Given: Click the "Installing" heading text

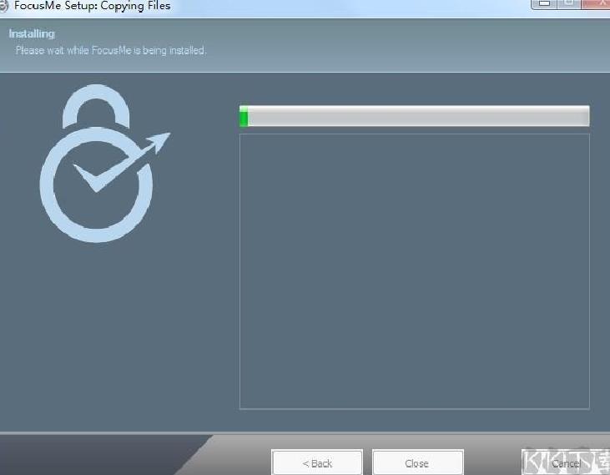Looking at the screenshot, I should 32,34.
